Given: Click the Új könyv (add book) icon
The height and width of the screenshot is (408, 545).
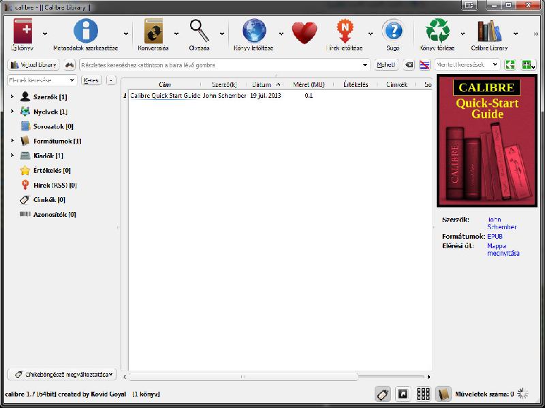Looking at the screenshot, I should tap(22, 31).
